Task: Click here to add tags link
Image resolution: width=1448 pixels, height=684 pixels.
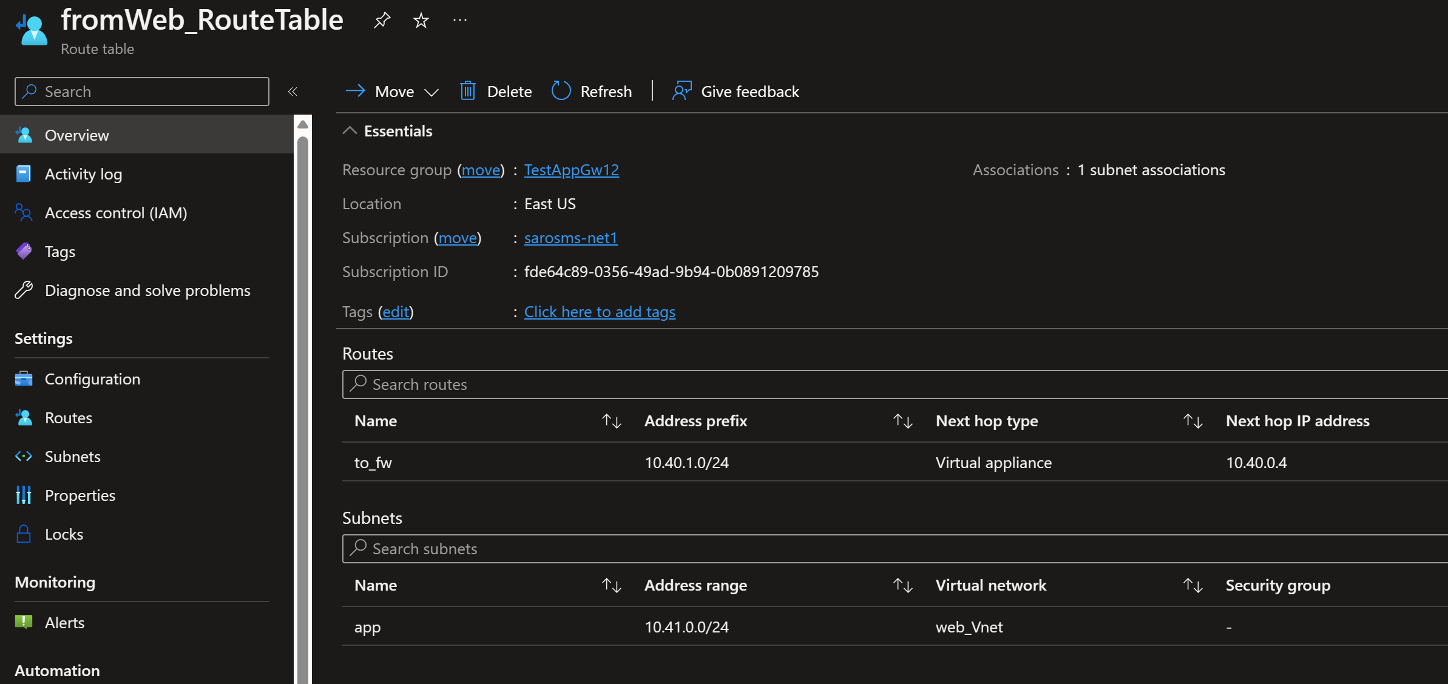Action: pos(599,312)
